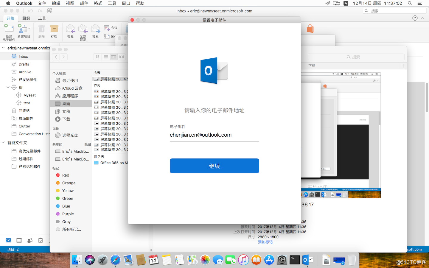Select cover flow view in Finder toolbar
The width and height of the screenshot is (429, 268).
point(122,57)
